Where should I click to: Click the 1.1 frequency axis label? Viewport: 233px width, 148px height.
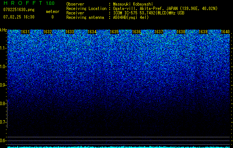[x=3, y=48]
